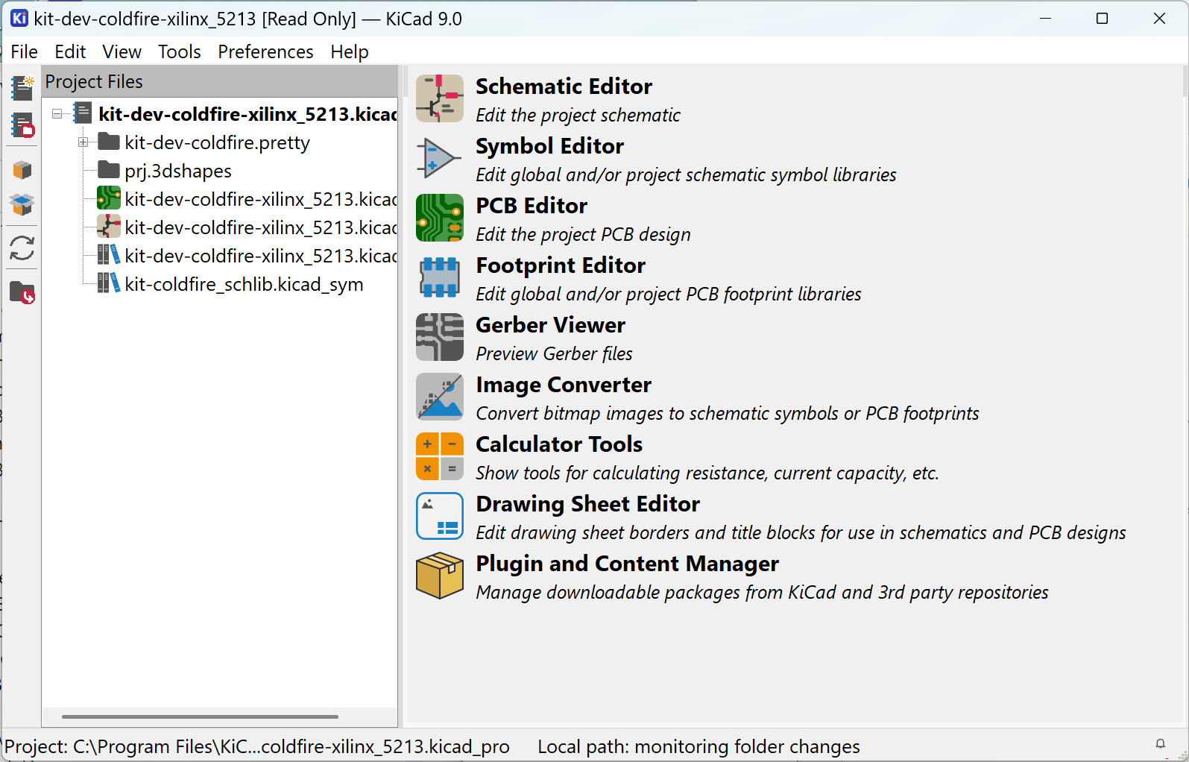
Task: Open the Help menu
Action: point(350,51)
